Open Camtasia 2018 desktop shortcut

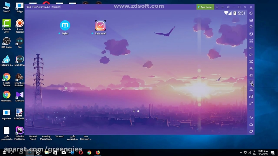pos(6,26)
